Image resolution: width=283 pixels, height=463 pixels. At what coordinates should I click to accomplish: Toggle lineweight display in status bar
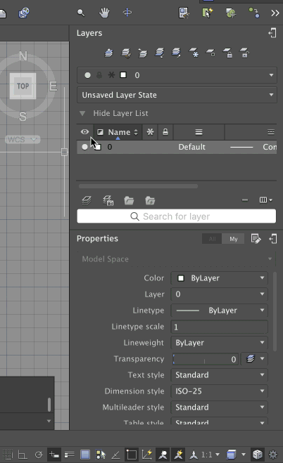[70, 455]
